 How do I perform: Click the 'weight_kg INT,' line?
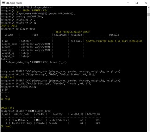25,20
